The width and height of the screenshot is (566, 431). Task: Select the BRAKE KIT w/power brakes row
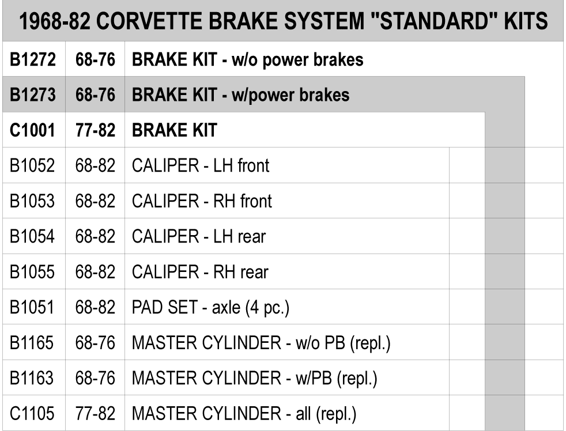(263, 94)
